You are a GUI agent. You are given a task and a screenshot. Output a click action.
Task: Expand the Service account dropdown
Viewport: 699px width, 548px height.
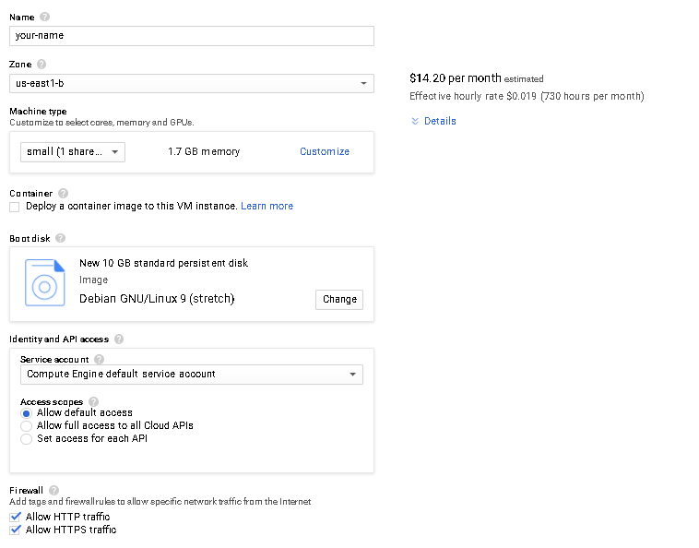tap(191, 374)
